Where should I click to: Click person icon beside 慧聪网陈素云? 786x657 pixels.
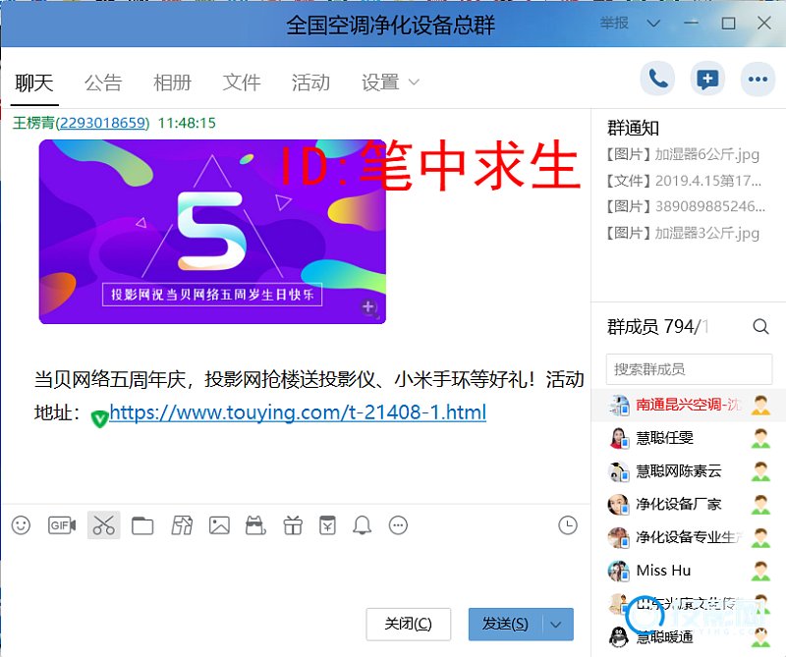coord(760,471)
